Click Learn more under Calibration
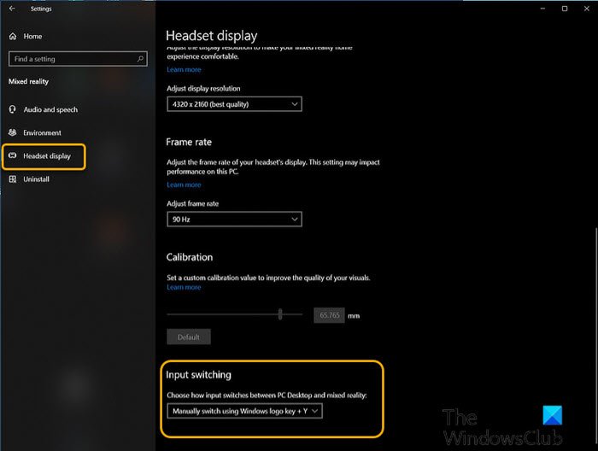 pyautogui.click(x=184, y=287)
